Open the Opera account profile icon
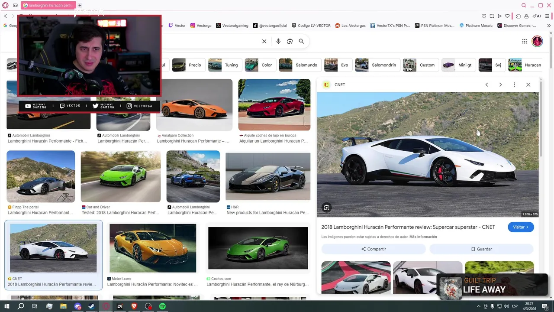The image size is (554, 312). click(x=526, y=16)
